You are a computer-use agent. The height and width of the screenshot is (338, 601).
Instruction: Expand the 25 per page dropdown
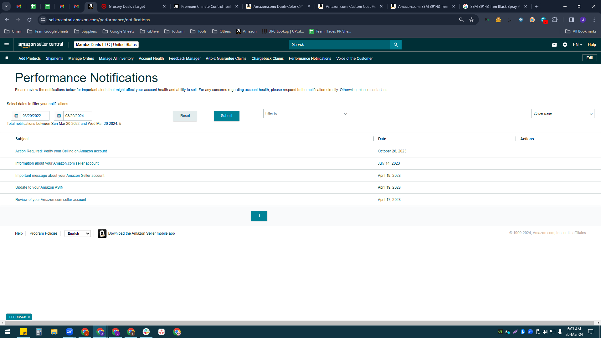coord(562,114)
